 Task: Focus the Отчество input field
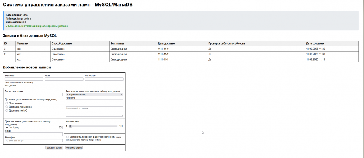pyautogui.click(x=104, y=79)
